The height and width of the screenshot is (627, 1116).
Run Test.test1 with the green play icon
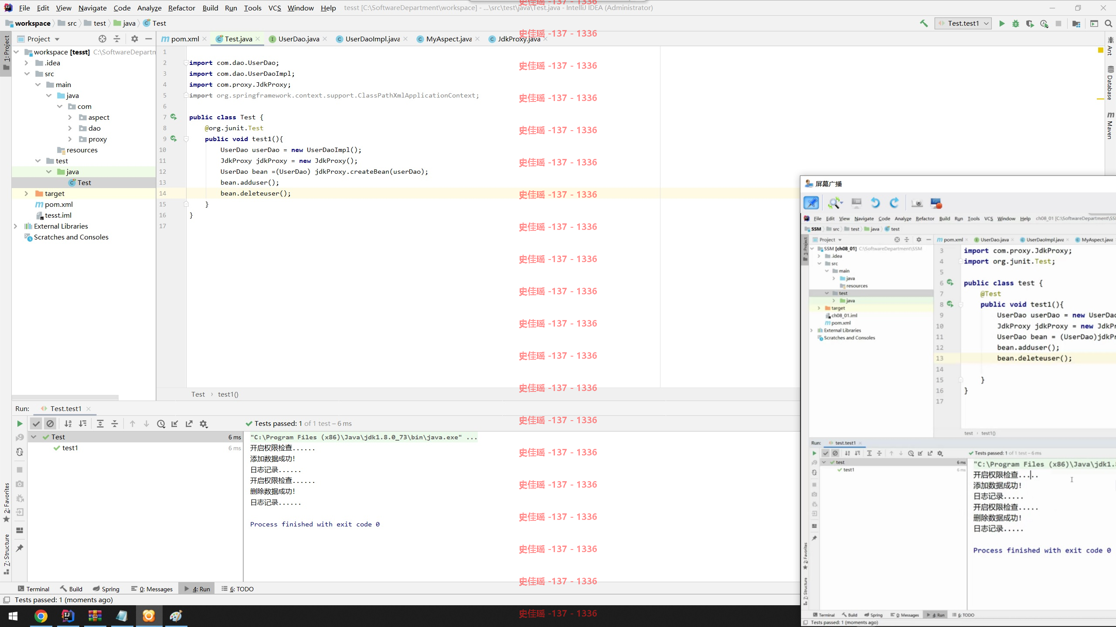point(1002,24)
